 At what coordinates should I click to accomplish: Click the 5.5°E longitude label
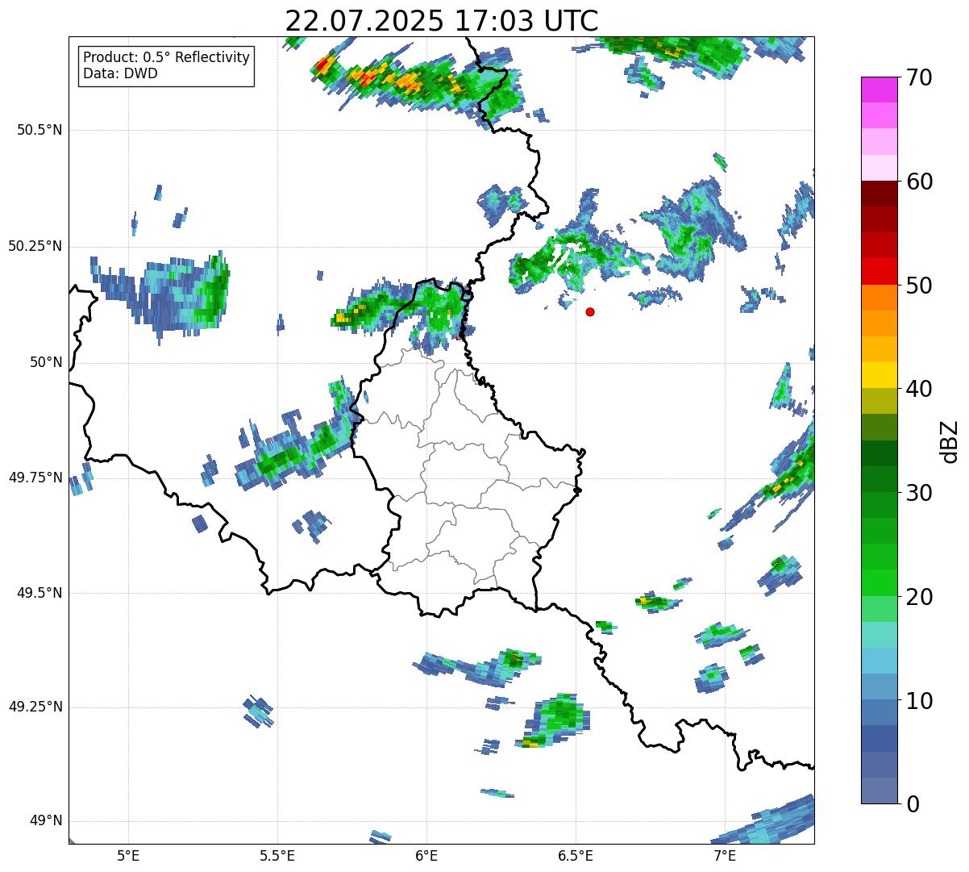(x=277, y=855)
